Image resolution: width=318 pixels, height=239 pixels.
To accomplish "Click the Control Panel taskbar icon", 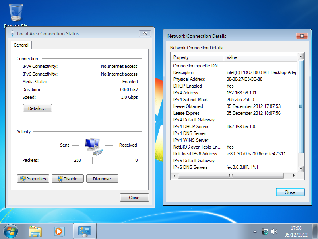I will pos(85,231).
